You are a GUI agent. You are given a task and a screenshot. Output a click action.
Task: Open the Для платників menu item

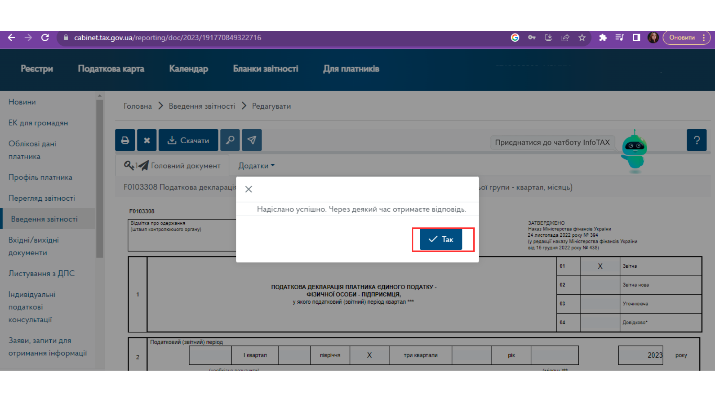pos(351,68)
